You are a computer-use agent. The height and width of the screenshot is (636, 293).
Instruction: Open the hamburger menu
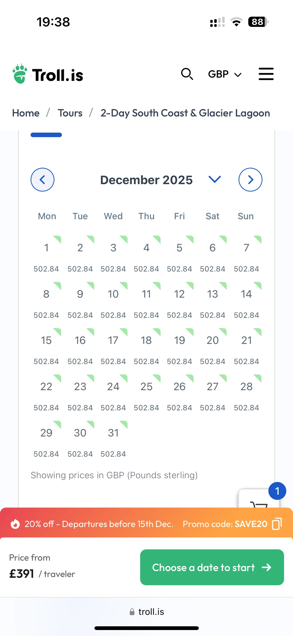266,74
